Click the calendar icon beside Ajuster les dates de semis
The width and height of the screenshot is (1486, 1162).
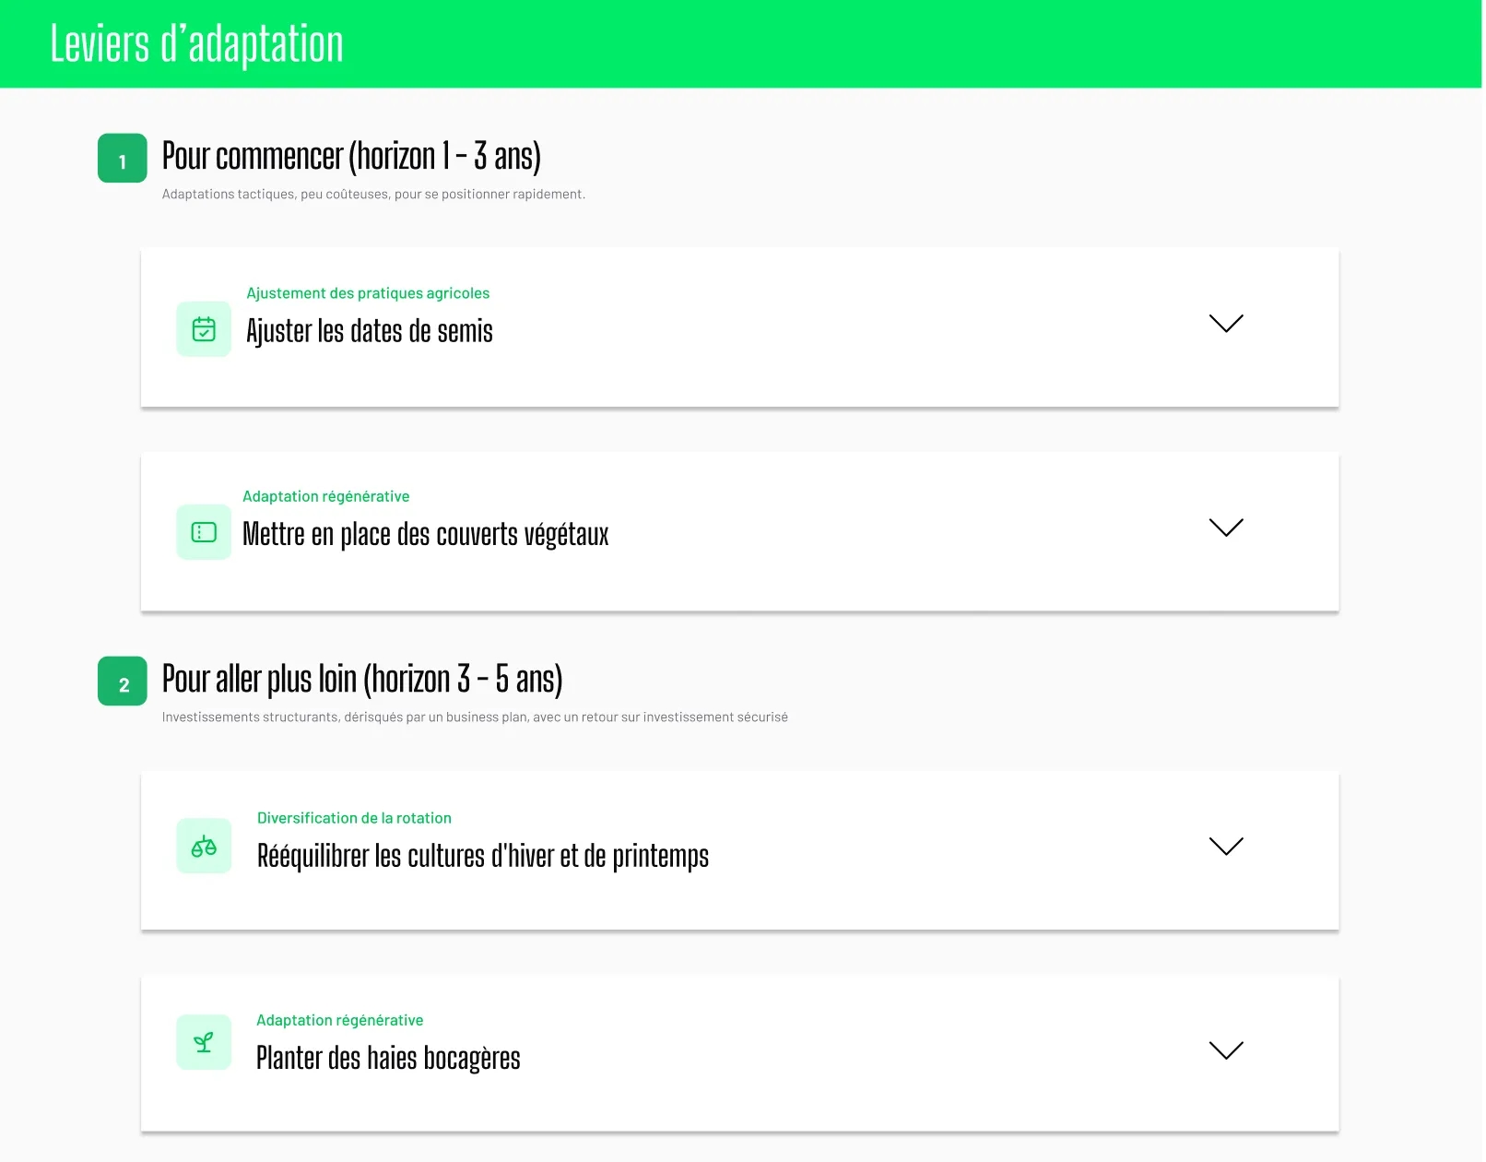[x=204, y=329]
